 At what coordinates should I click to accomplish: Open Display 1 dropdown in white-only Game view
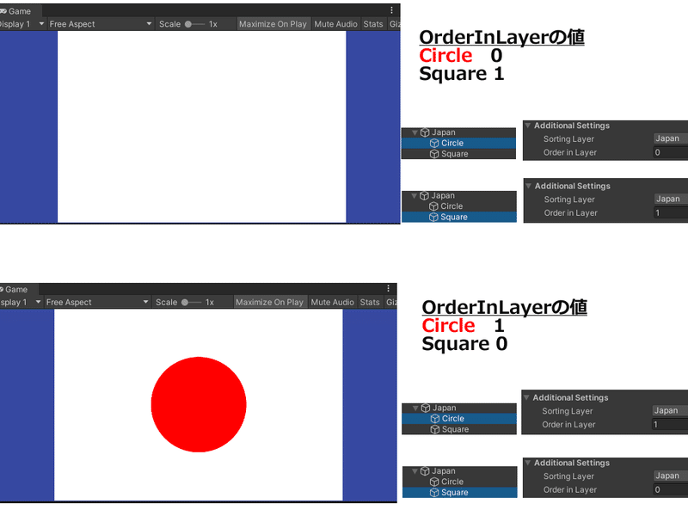22,24
